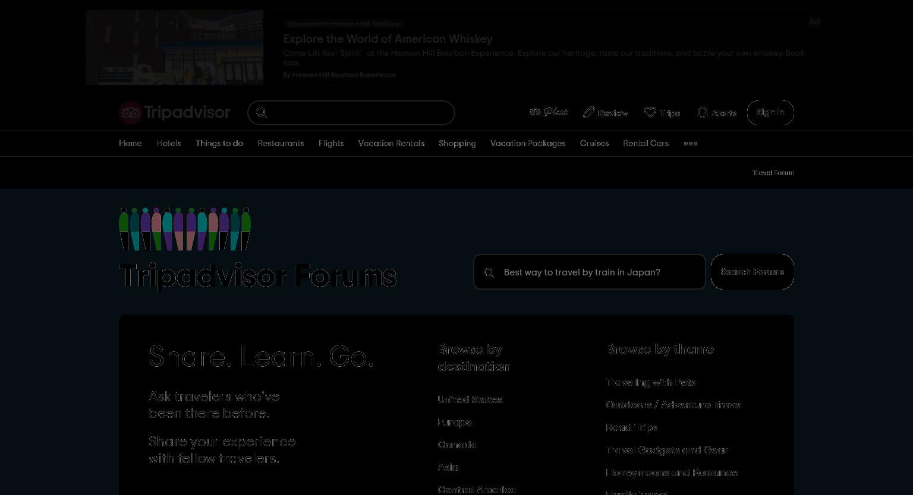Open Things to do navigation item
This screenshot has height=495, width=913.
point(219,144)
